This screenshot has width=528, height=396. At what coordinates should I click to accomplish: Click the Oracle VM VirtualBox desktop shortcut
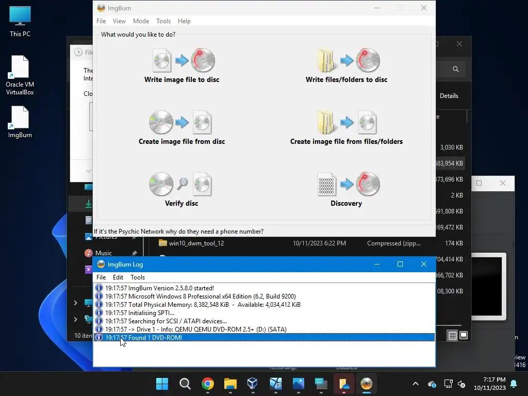(20, 75)
